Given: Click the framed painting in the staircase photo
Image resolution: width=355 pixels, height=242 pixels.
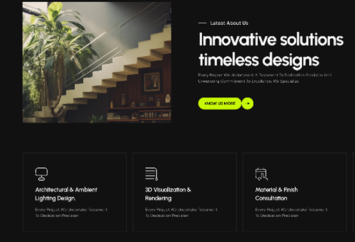Looking at the screenshot, I should pyautogui.click(x=152, y=82).
